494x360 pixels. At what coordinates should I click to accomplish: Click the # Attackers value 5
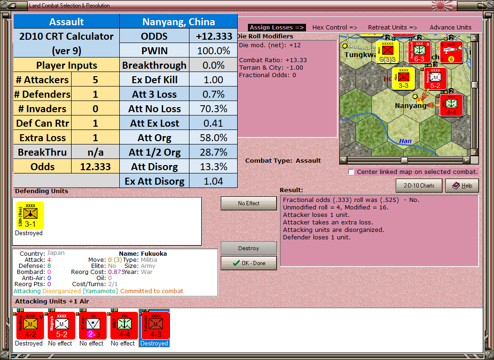[95, 79]
